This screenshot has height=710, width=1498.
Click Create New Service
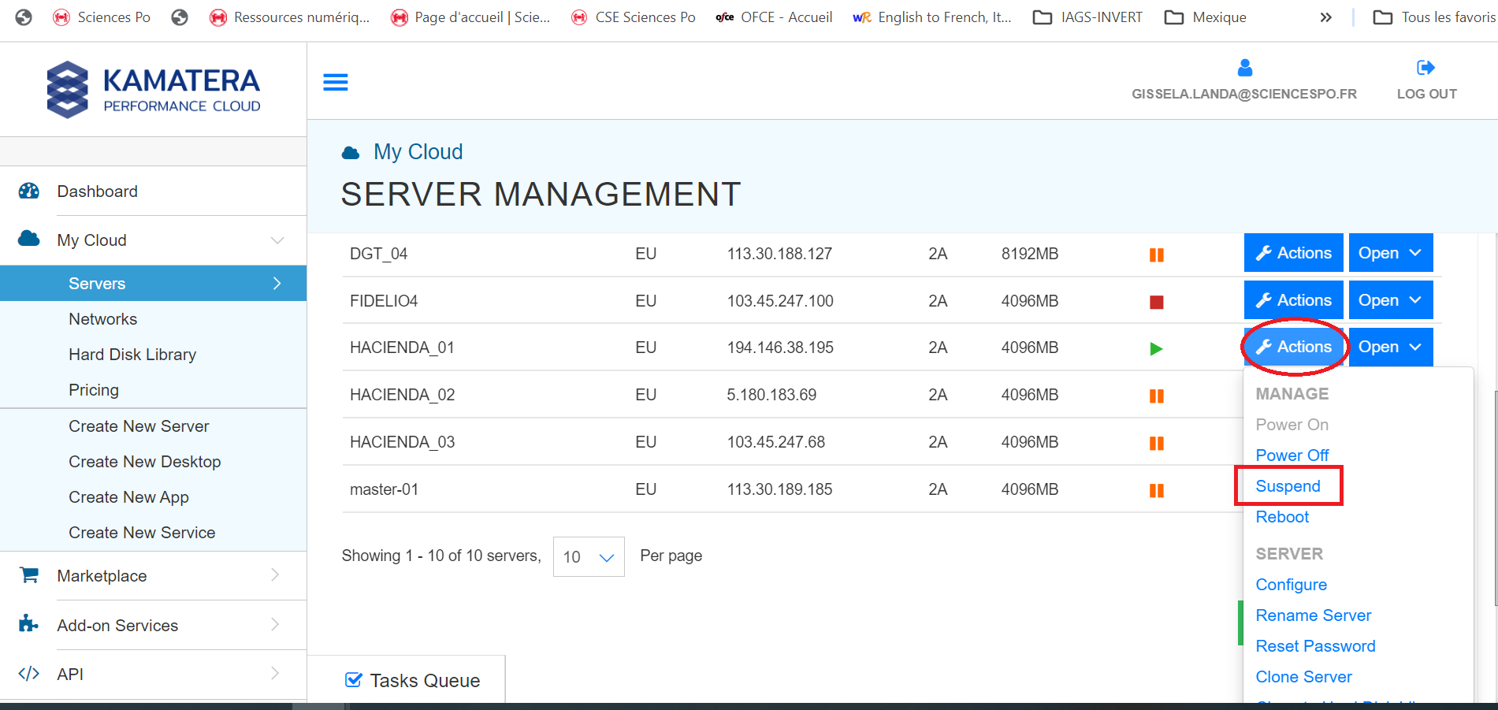point(142,533)
